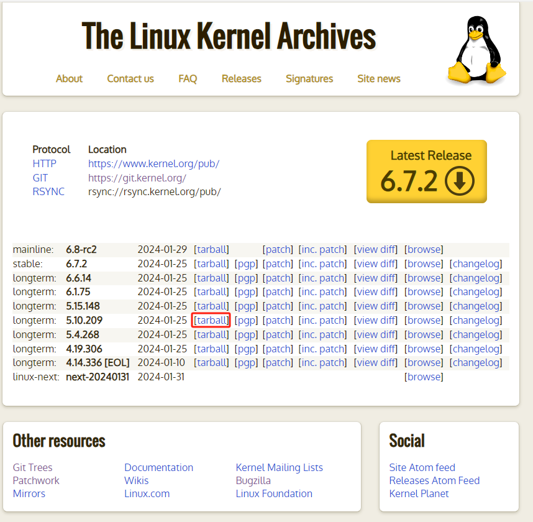533x522 pixels.
Task: Download the mainline 6.8-rc2 tarball
Action: click(x=211, y=250)
